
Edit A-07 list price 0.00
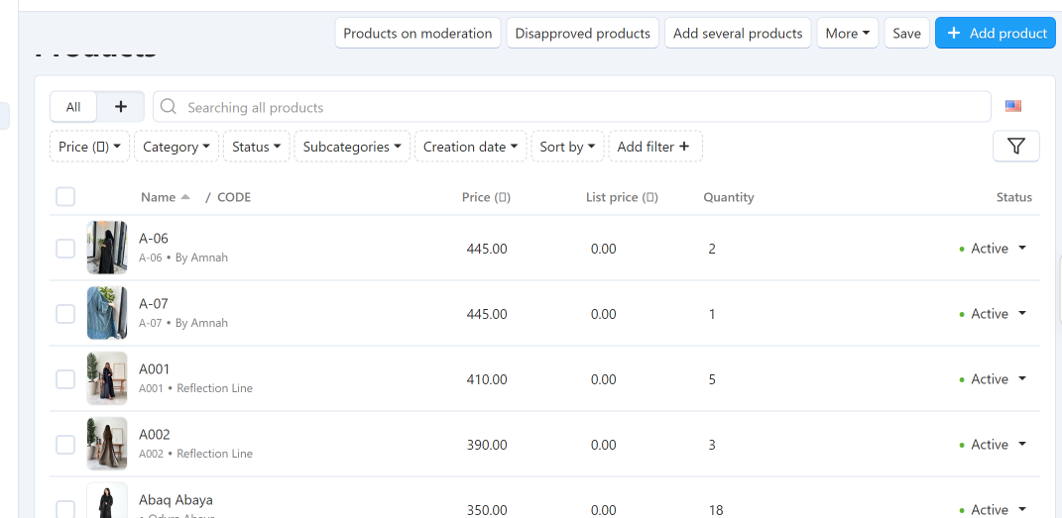pyautogui.click(x=604, y=314)
